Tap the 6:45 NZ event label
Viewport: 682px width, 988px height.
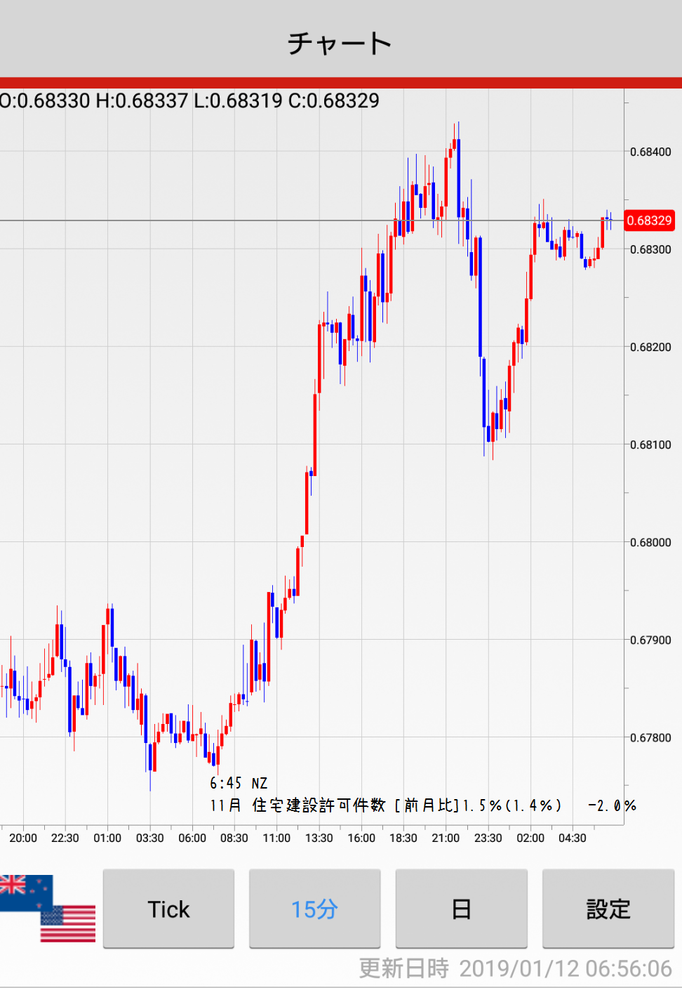(239, 783)
